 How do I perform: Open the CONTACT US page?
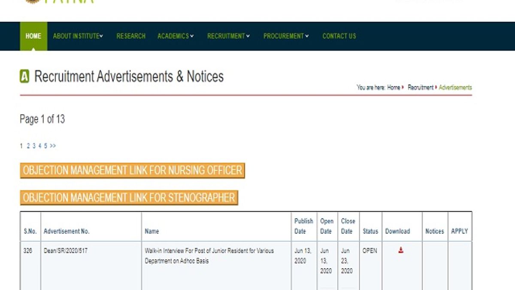pyautogui.click(x=339, y=36)
